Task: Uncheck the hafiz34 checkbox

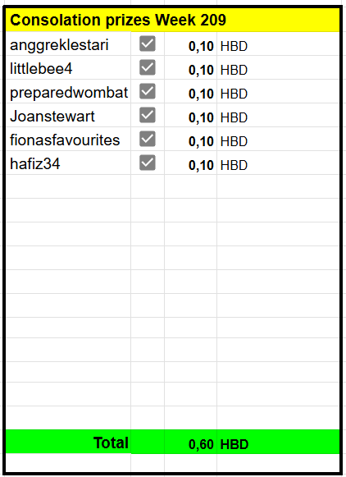Action: point(148,163)
